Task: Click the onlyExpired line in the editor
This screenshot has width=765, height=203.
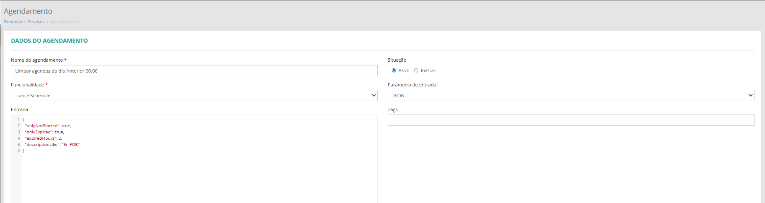Action: pos(44,132)
